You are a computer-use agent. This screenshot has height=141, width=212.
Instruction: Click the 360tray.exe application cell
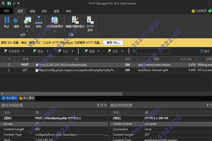205,65
